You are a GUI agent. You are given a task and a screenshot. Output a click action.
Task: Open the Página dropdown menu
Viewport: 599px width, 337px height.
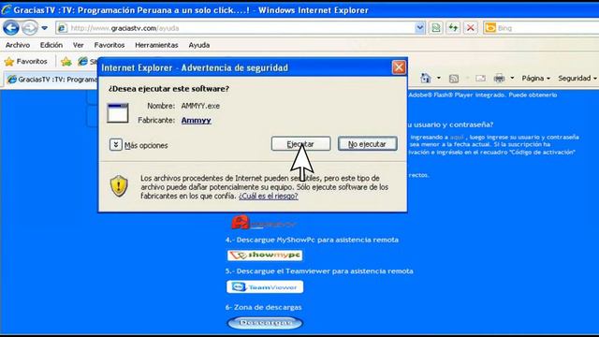pyautogui.click(x=535, y=79)
